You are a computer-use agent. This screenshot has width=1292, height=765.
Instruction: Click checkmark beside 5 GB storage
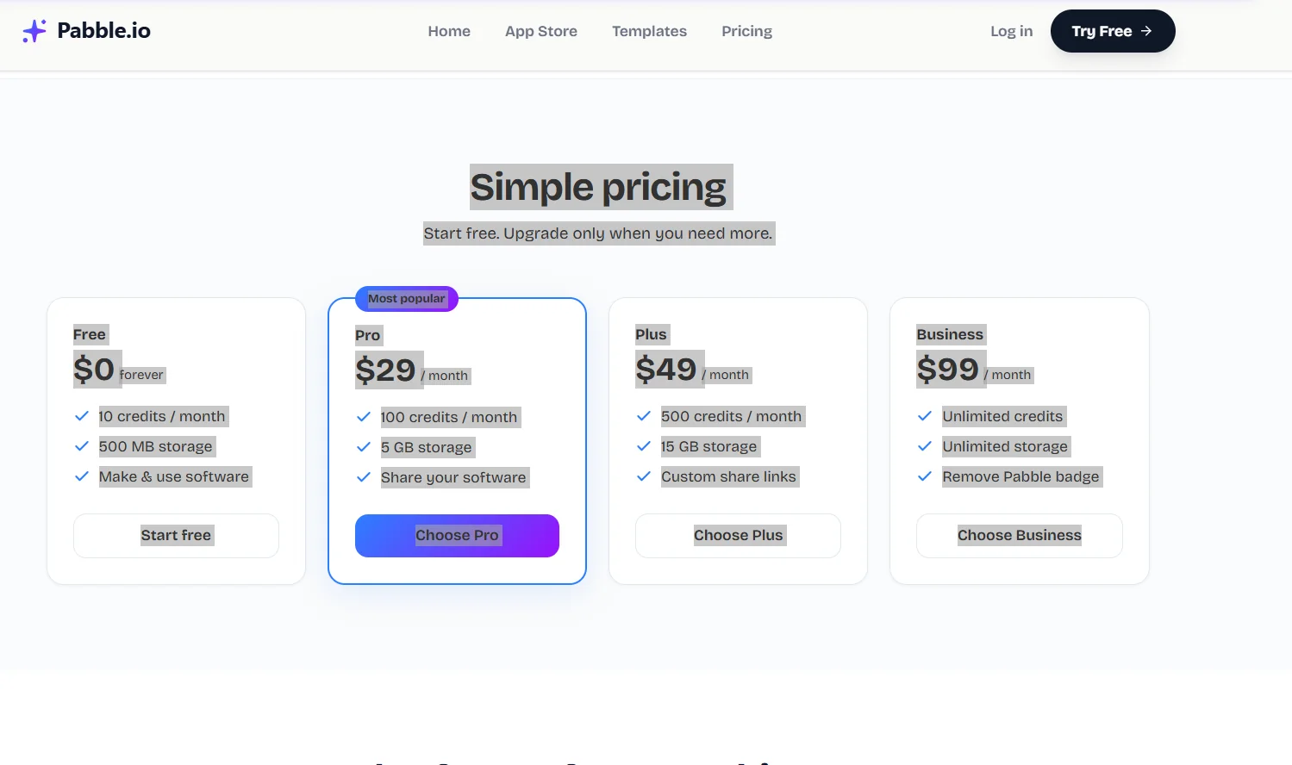click(x=364, y=447)
